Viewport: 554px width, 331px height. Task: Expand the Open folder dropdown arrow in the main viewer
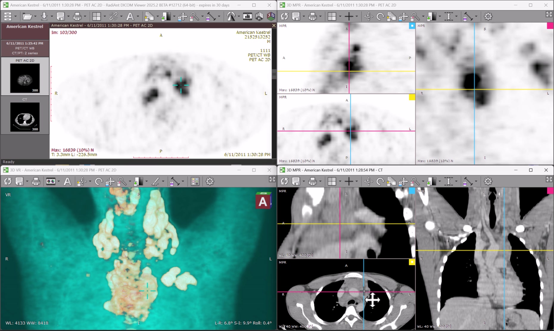(x=35, y=17)
